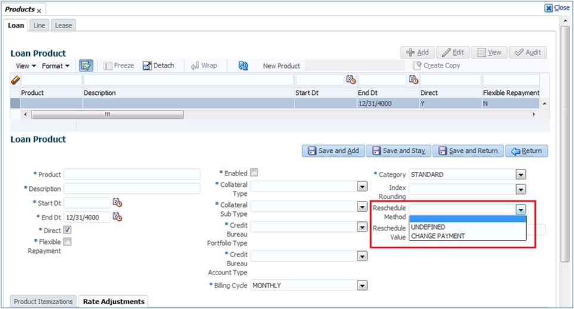Click the End Dt column header
This screenshot has width=574, height=309.
coord(388,92)
